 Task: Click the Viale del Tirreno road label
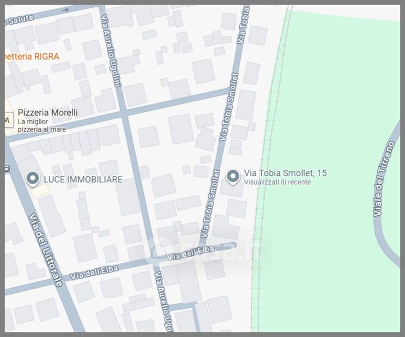(x=384, y=179)
